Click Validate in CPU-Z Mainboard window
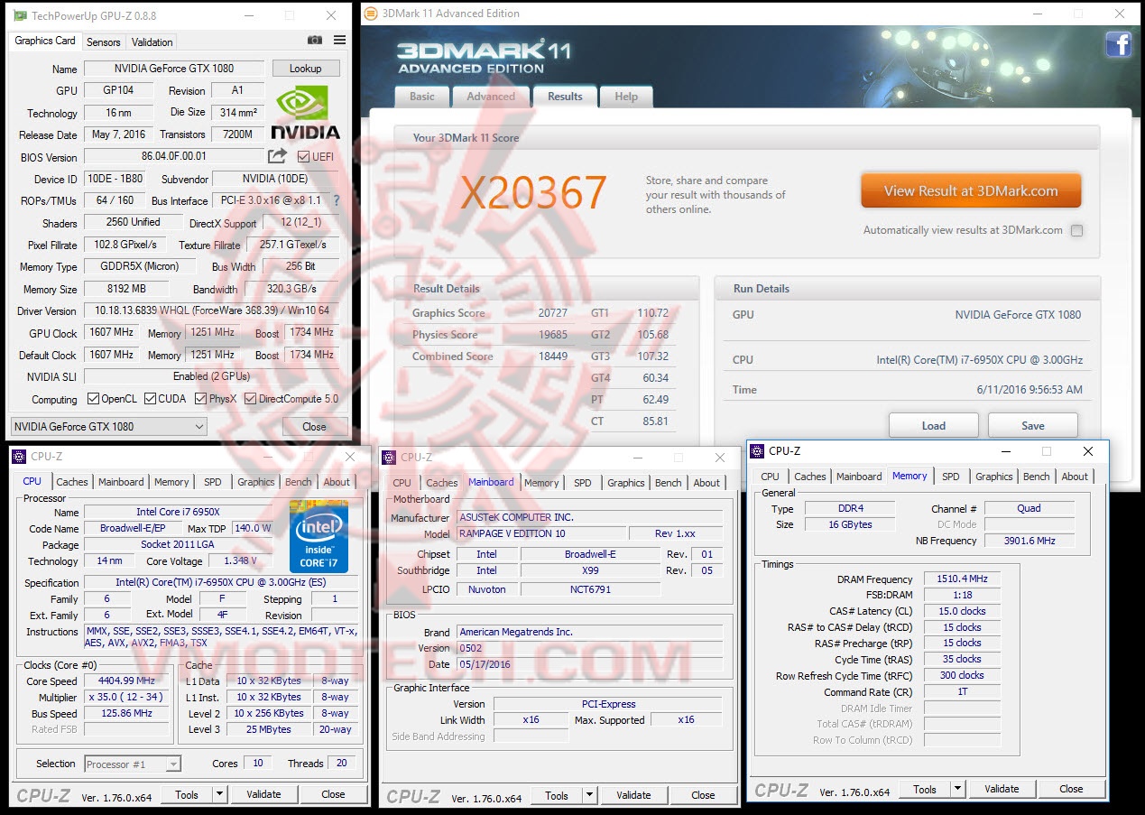Screen dimensions: 1145x815 [633, 795]
